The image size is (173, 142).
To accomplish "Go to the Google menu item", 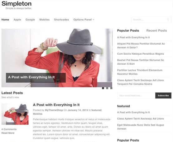I will point(30,20).
